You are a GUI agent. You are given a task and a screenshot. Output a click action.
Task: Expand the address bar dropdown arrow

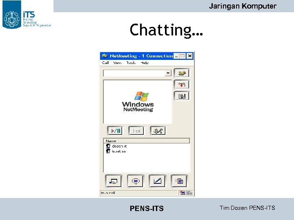(168, 73)
